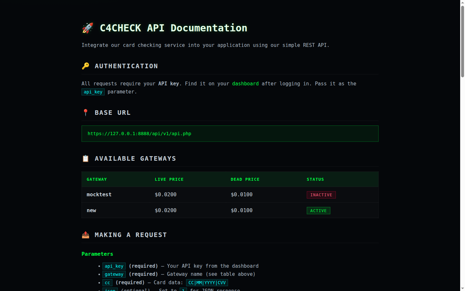Click the intro sentence about REST API
465x291 pixels.
[x=205, y=45]
